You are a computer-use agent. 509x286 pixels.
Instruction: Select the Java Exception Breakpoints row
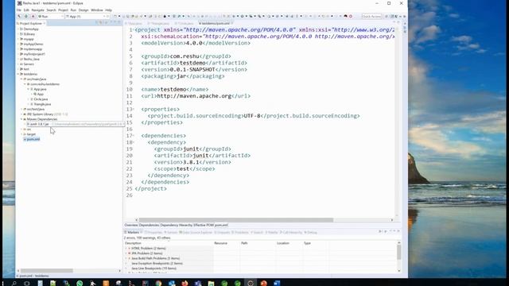click(x=157, y=263)
